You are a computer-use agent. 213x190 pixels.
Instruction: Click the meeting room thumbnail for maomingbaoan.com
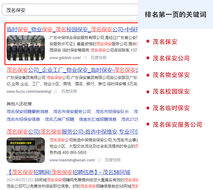(26, 150)
